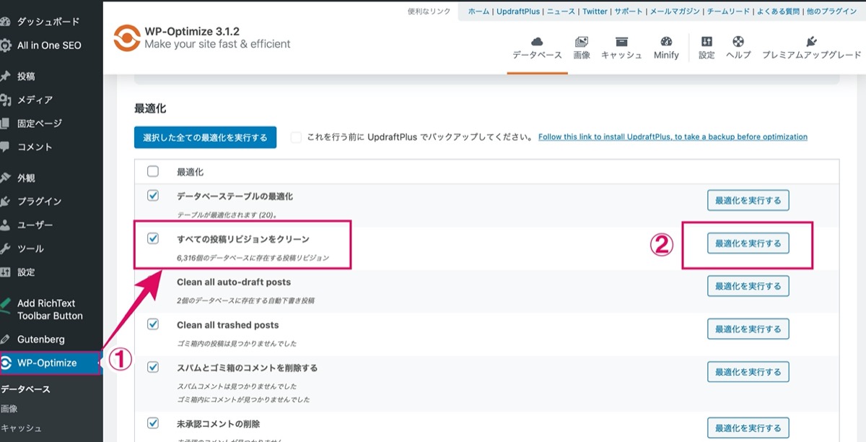Open the サポート link in top bar
This screenshot has width=866, height=442.
[x=629, y=12]
